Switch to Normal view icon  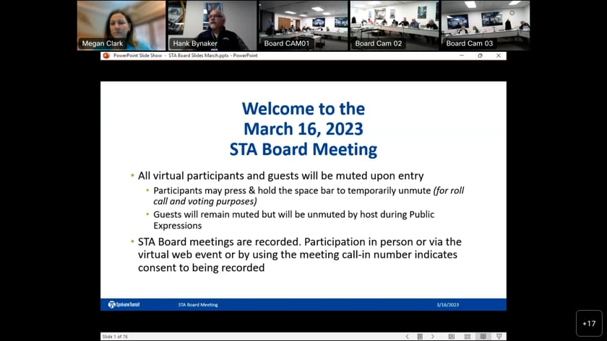click(452, 337)
